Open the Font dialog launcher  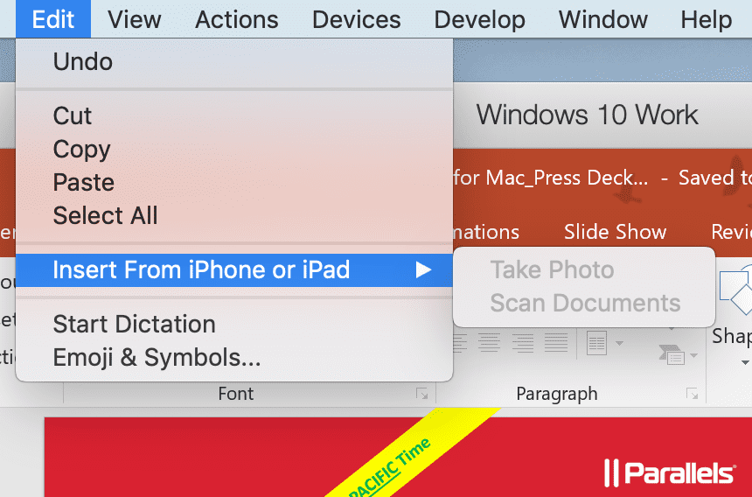tap(422, 394)
